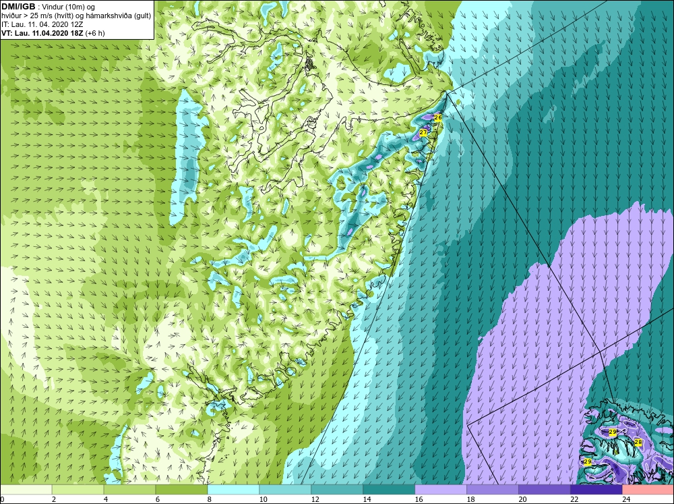Click the 4–6 m/s medium green legend swatch
674x504 pixels.
pyautogui.click(x=130, y=490)
